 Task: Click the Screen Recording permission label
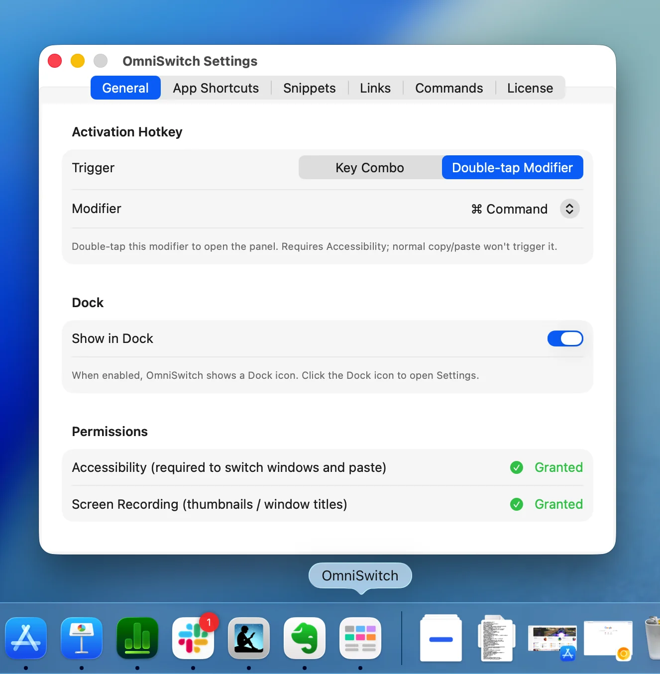[x=210, y=504]
